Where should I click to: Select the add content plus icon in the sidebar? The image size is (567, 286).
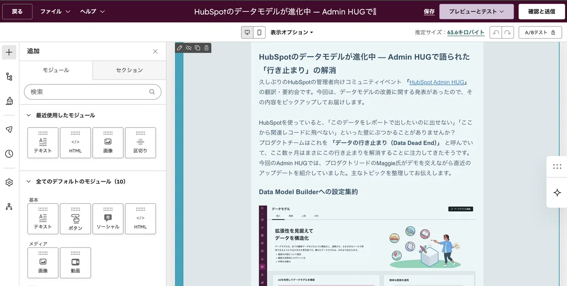pos(9,52)
